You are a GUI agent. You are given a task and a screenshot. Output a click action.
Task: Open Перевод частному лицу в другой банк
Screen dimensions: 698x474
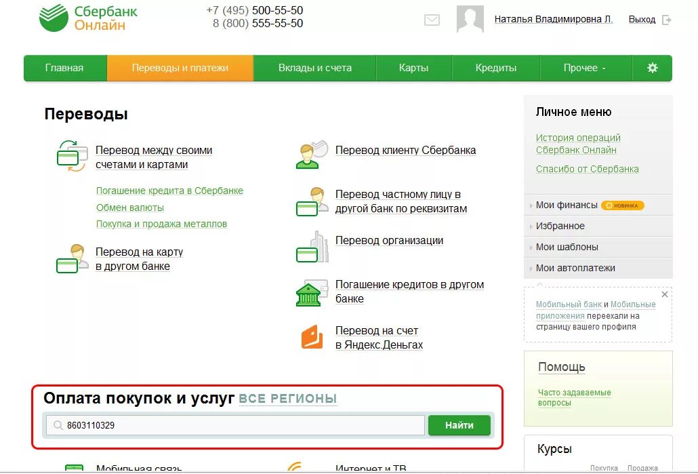[401, 201]
